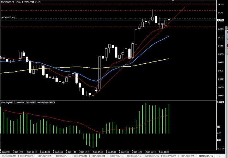Click the SMA Angle indicator label text

(28, 103)
